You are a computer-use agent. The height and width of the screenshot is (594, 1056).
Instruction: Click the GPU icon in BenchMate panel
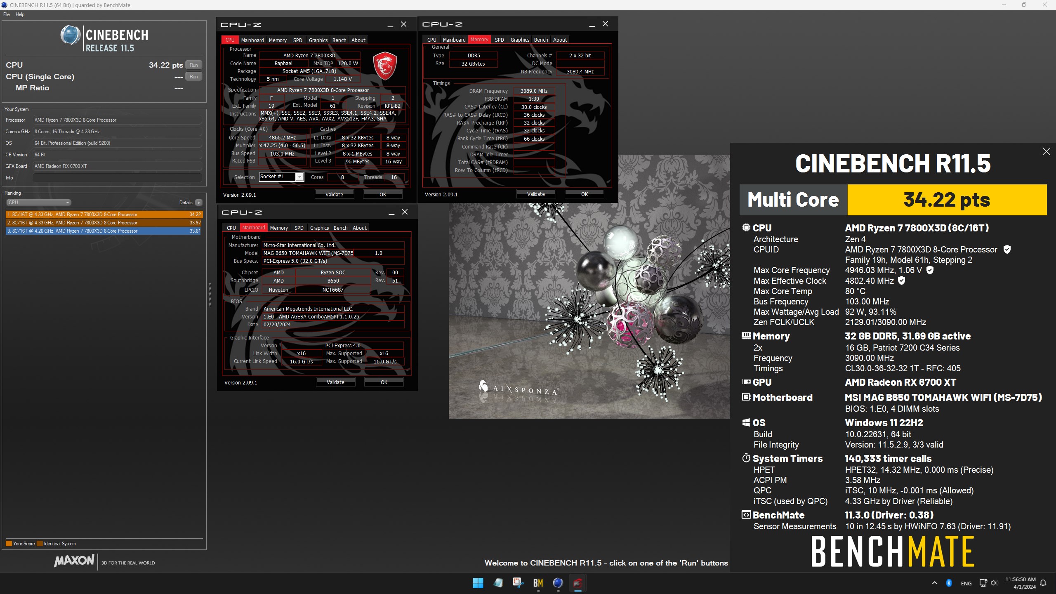(746, 382)
